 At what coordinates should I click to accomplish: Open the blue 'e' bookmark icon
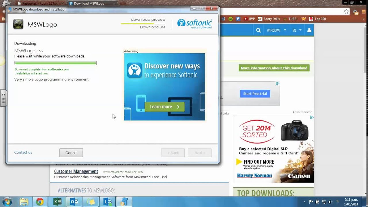coord(238,19)
